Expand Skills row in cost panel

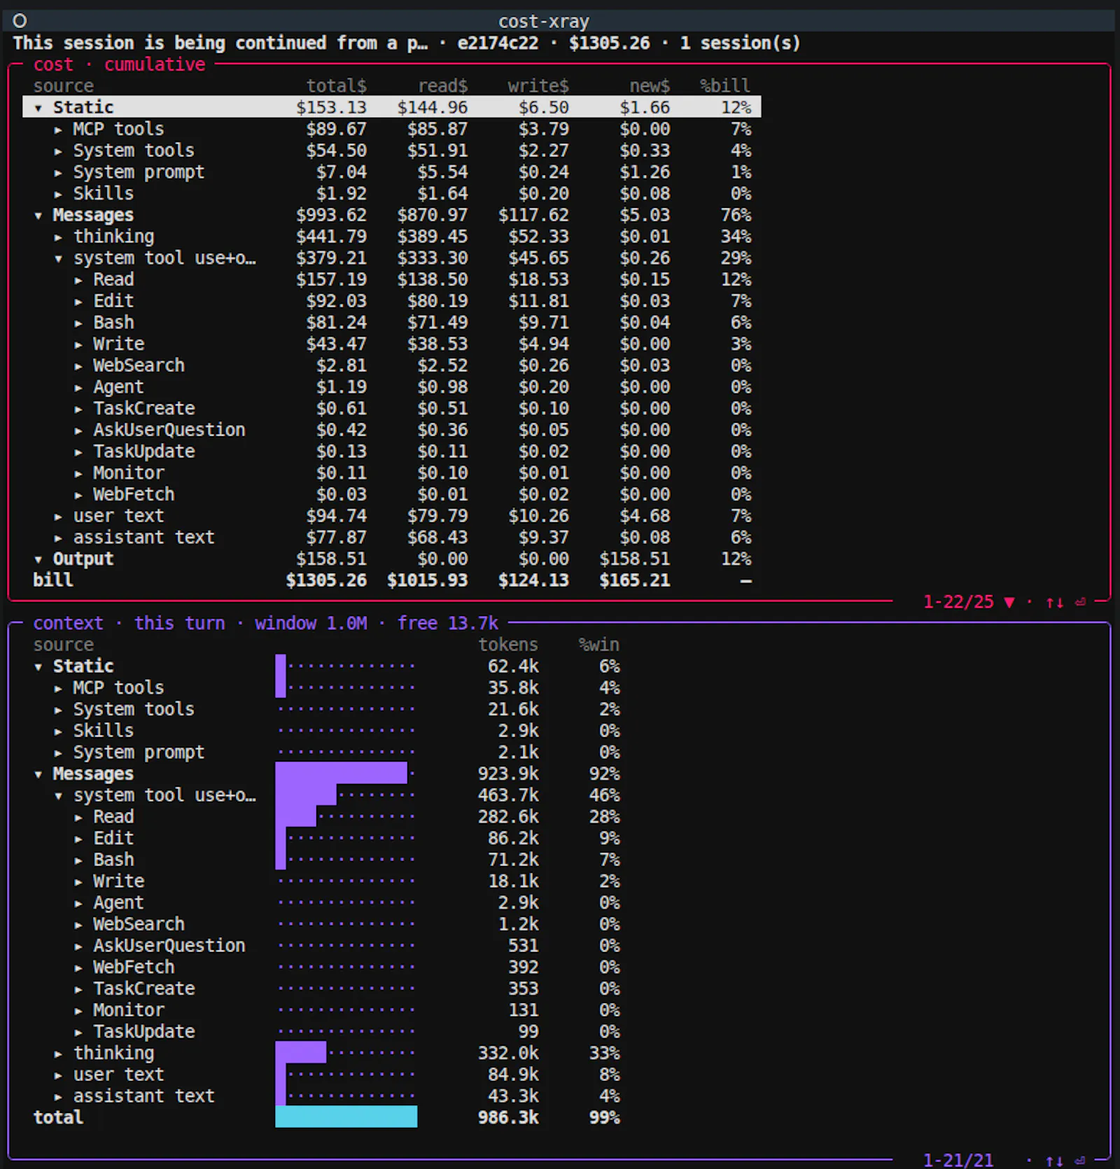pos(58,194)
